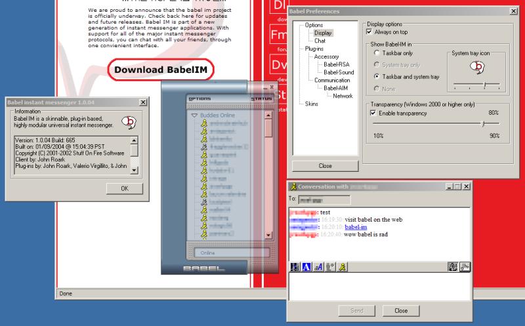Click the 'wow babel is rad' message
Image resolution: width=525 pixels, height=326 pixels.
pyautogui.click(x=366, y=234)
